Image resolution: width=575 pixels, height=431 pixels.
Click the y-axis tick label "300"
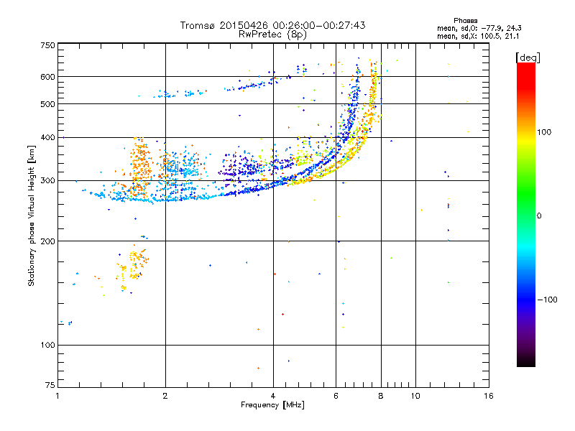pyautogui.click(x=47, y=181)
